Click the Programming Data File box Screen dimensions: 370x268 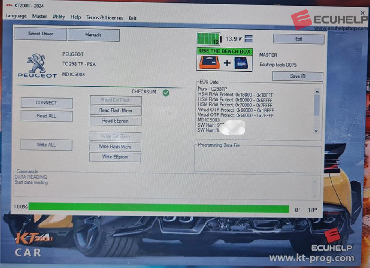click(x=258, y=158)
